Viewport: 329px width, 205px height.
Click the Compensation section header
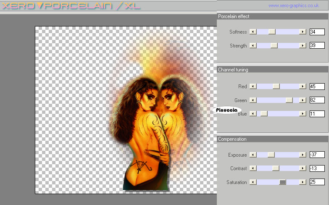[x=272, y=139]
